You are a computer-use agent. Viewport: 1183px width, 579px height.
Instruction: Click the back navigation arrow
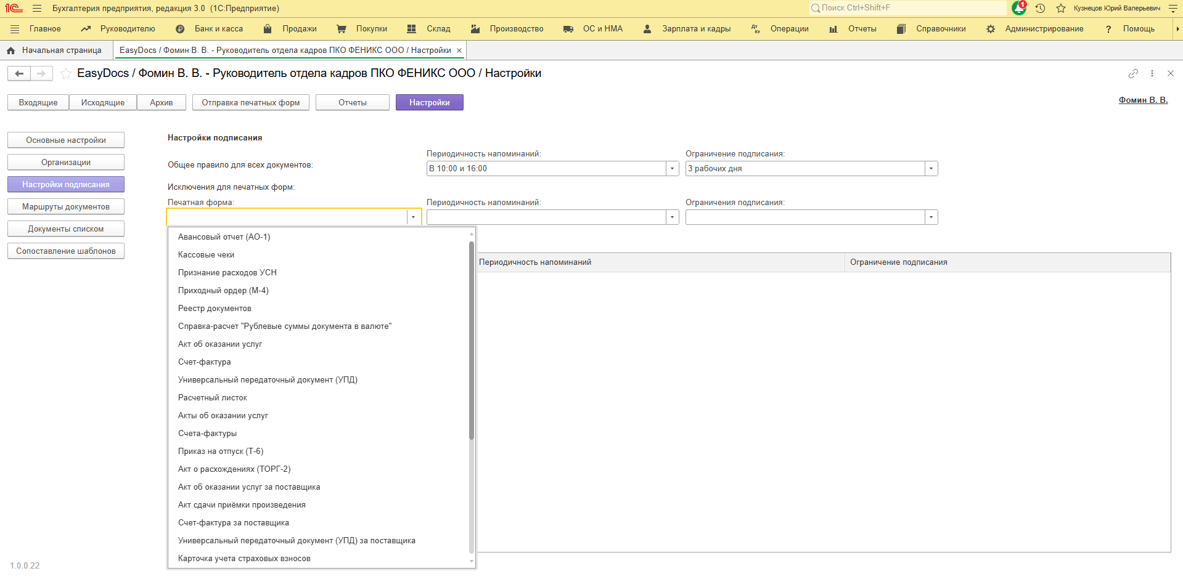[x=19, y=74]
